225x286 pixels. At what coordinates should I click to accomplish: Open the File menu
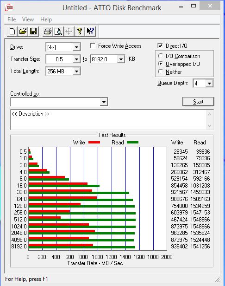(x=12, y=19)
